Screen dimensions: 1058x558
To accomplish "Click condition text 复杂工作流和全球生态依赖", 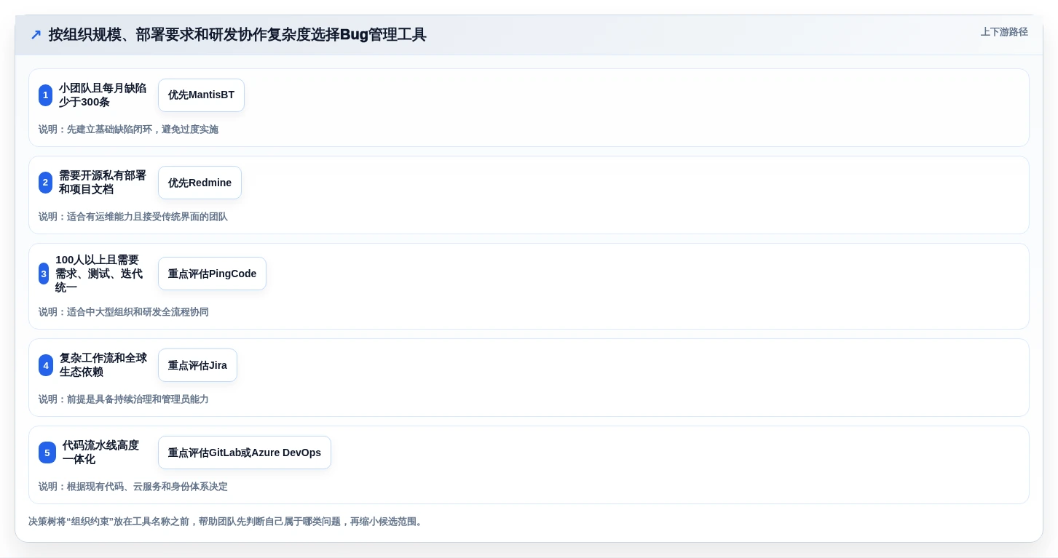I will coord(103,365).
